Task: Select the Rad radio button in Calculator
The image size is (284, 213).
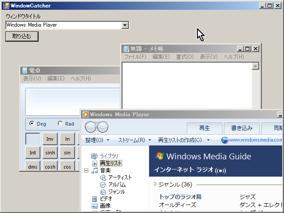Action: pos(60,123)
